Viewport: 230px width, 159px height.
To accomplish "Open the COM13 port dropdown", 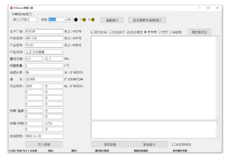I will (36, 20).
